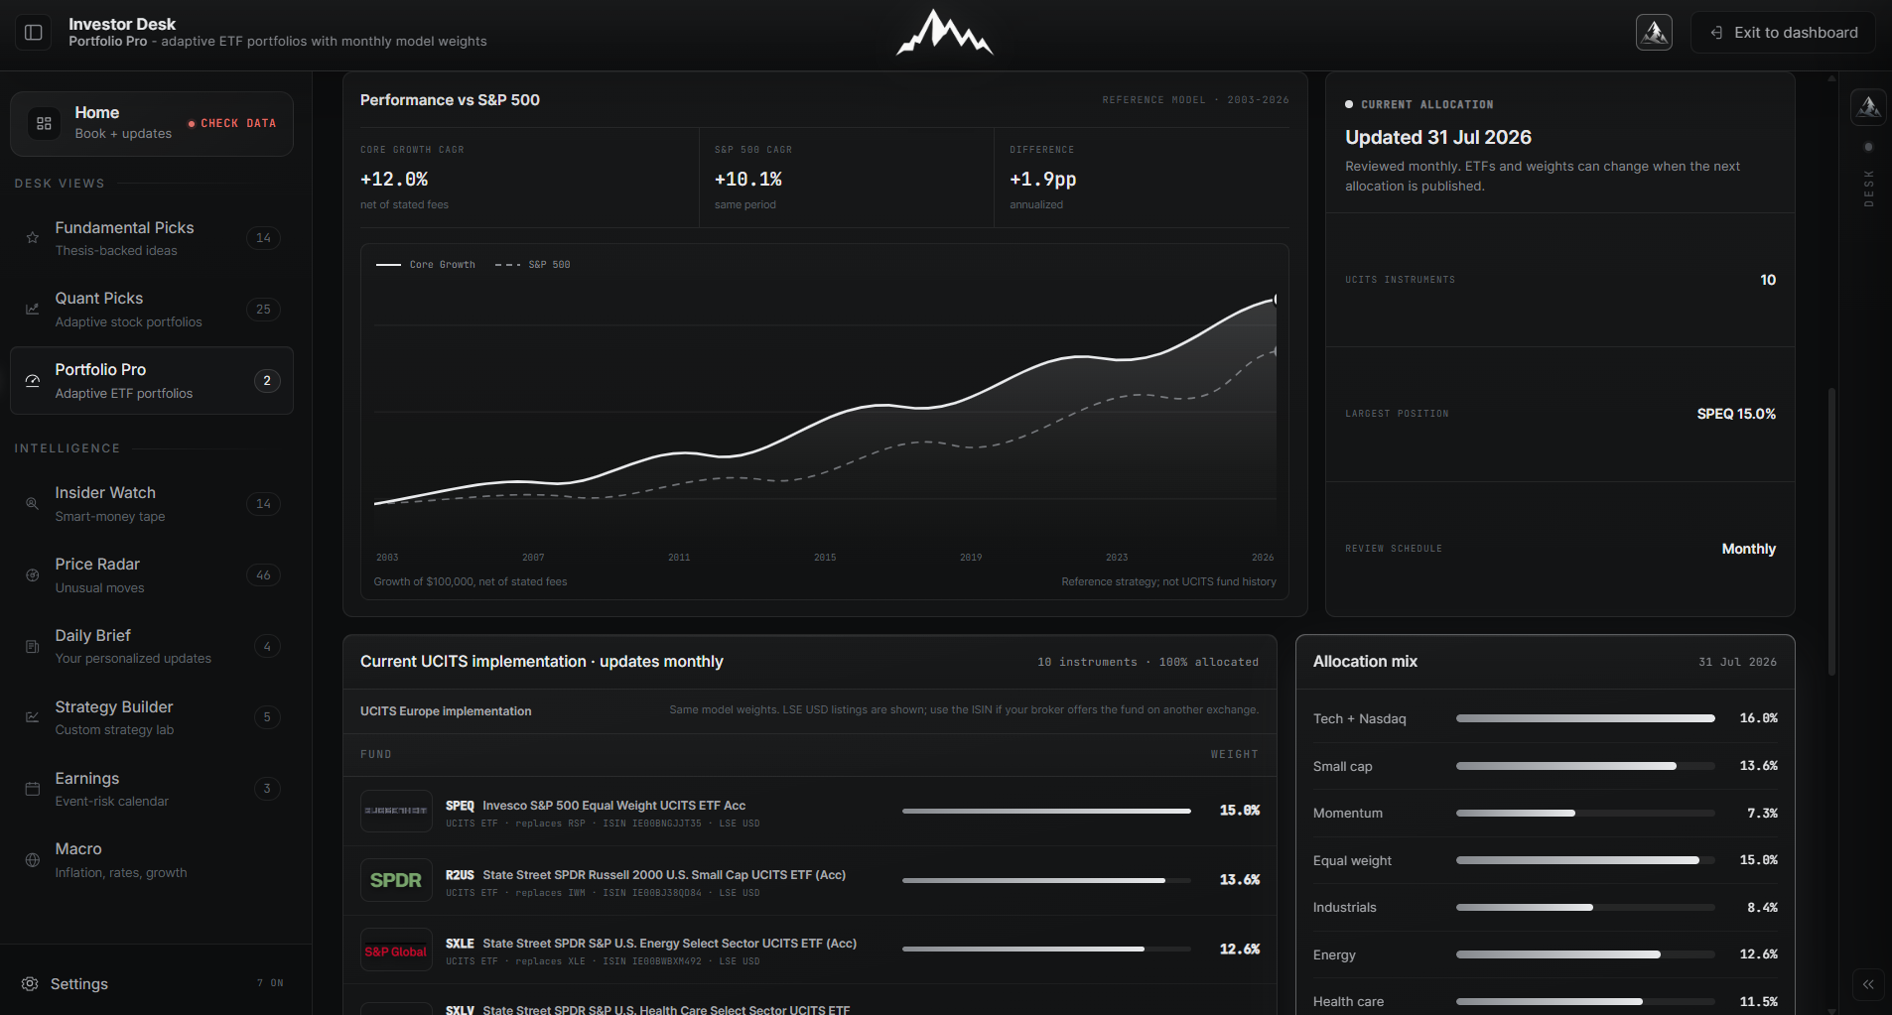Click the Core Growth line endpoint marker on chart
Screen dimensions: 1892x1015
tap(1276, 299)
